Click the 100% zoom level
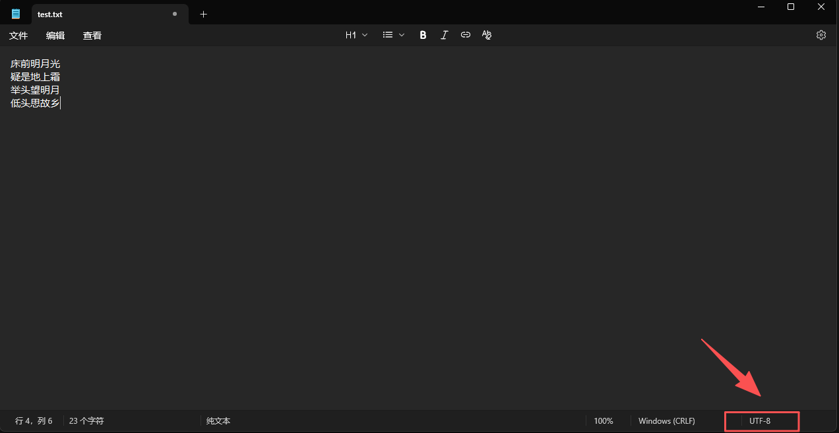The image size is (839, 433). pos(604,420)
